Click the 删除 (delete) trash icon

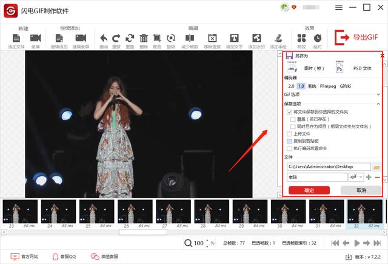144,39
